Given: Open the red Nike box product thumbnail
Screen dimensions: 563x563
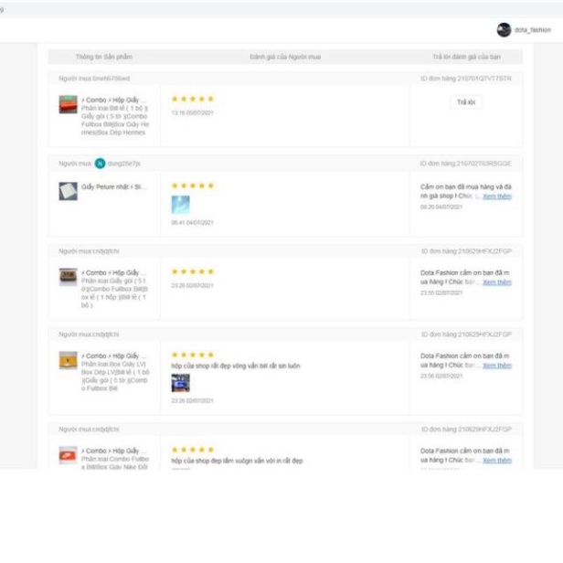Looking at the screenshot, I should (x=68, y=455).
